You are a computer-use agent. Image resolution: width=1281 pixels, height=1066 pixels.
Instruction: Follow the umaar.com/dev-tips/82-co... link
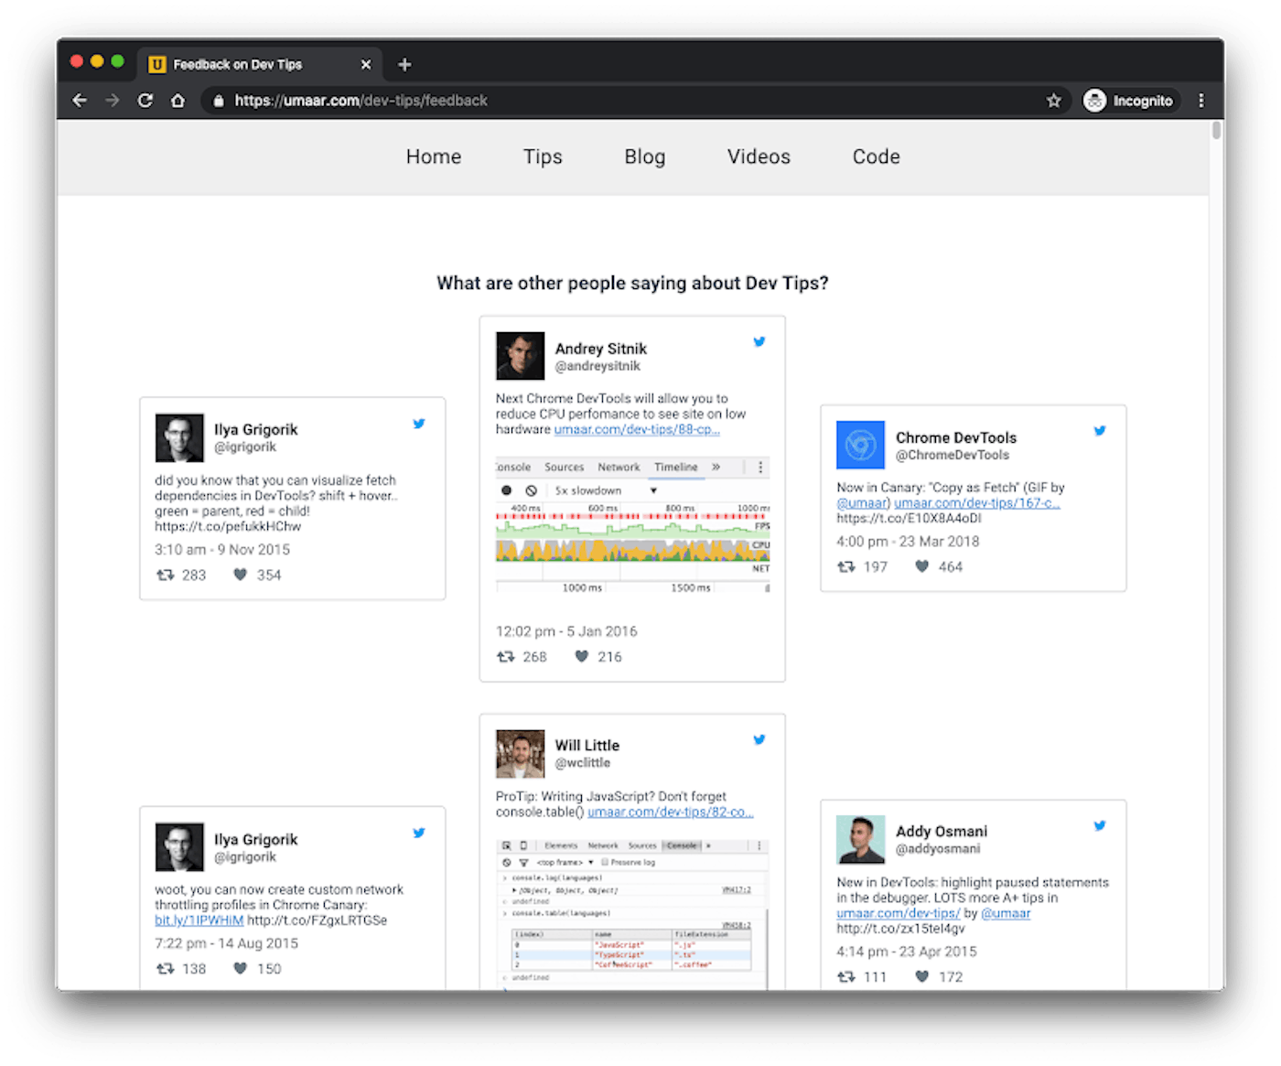(x=671, y=812)
